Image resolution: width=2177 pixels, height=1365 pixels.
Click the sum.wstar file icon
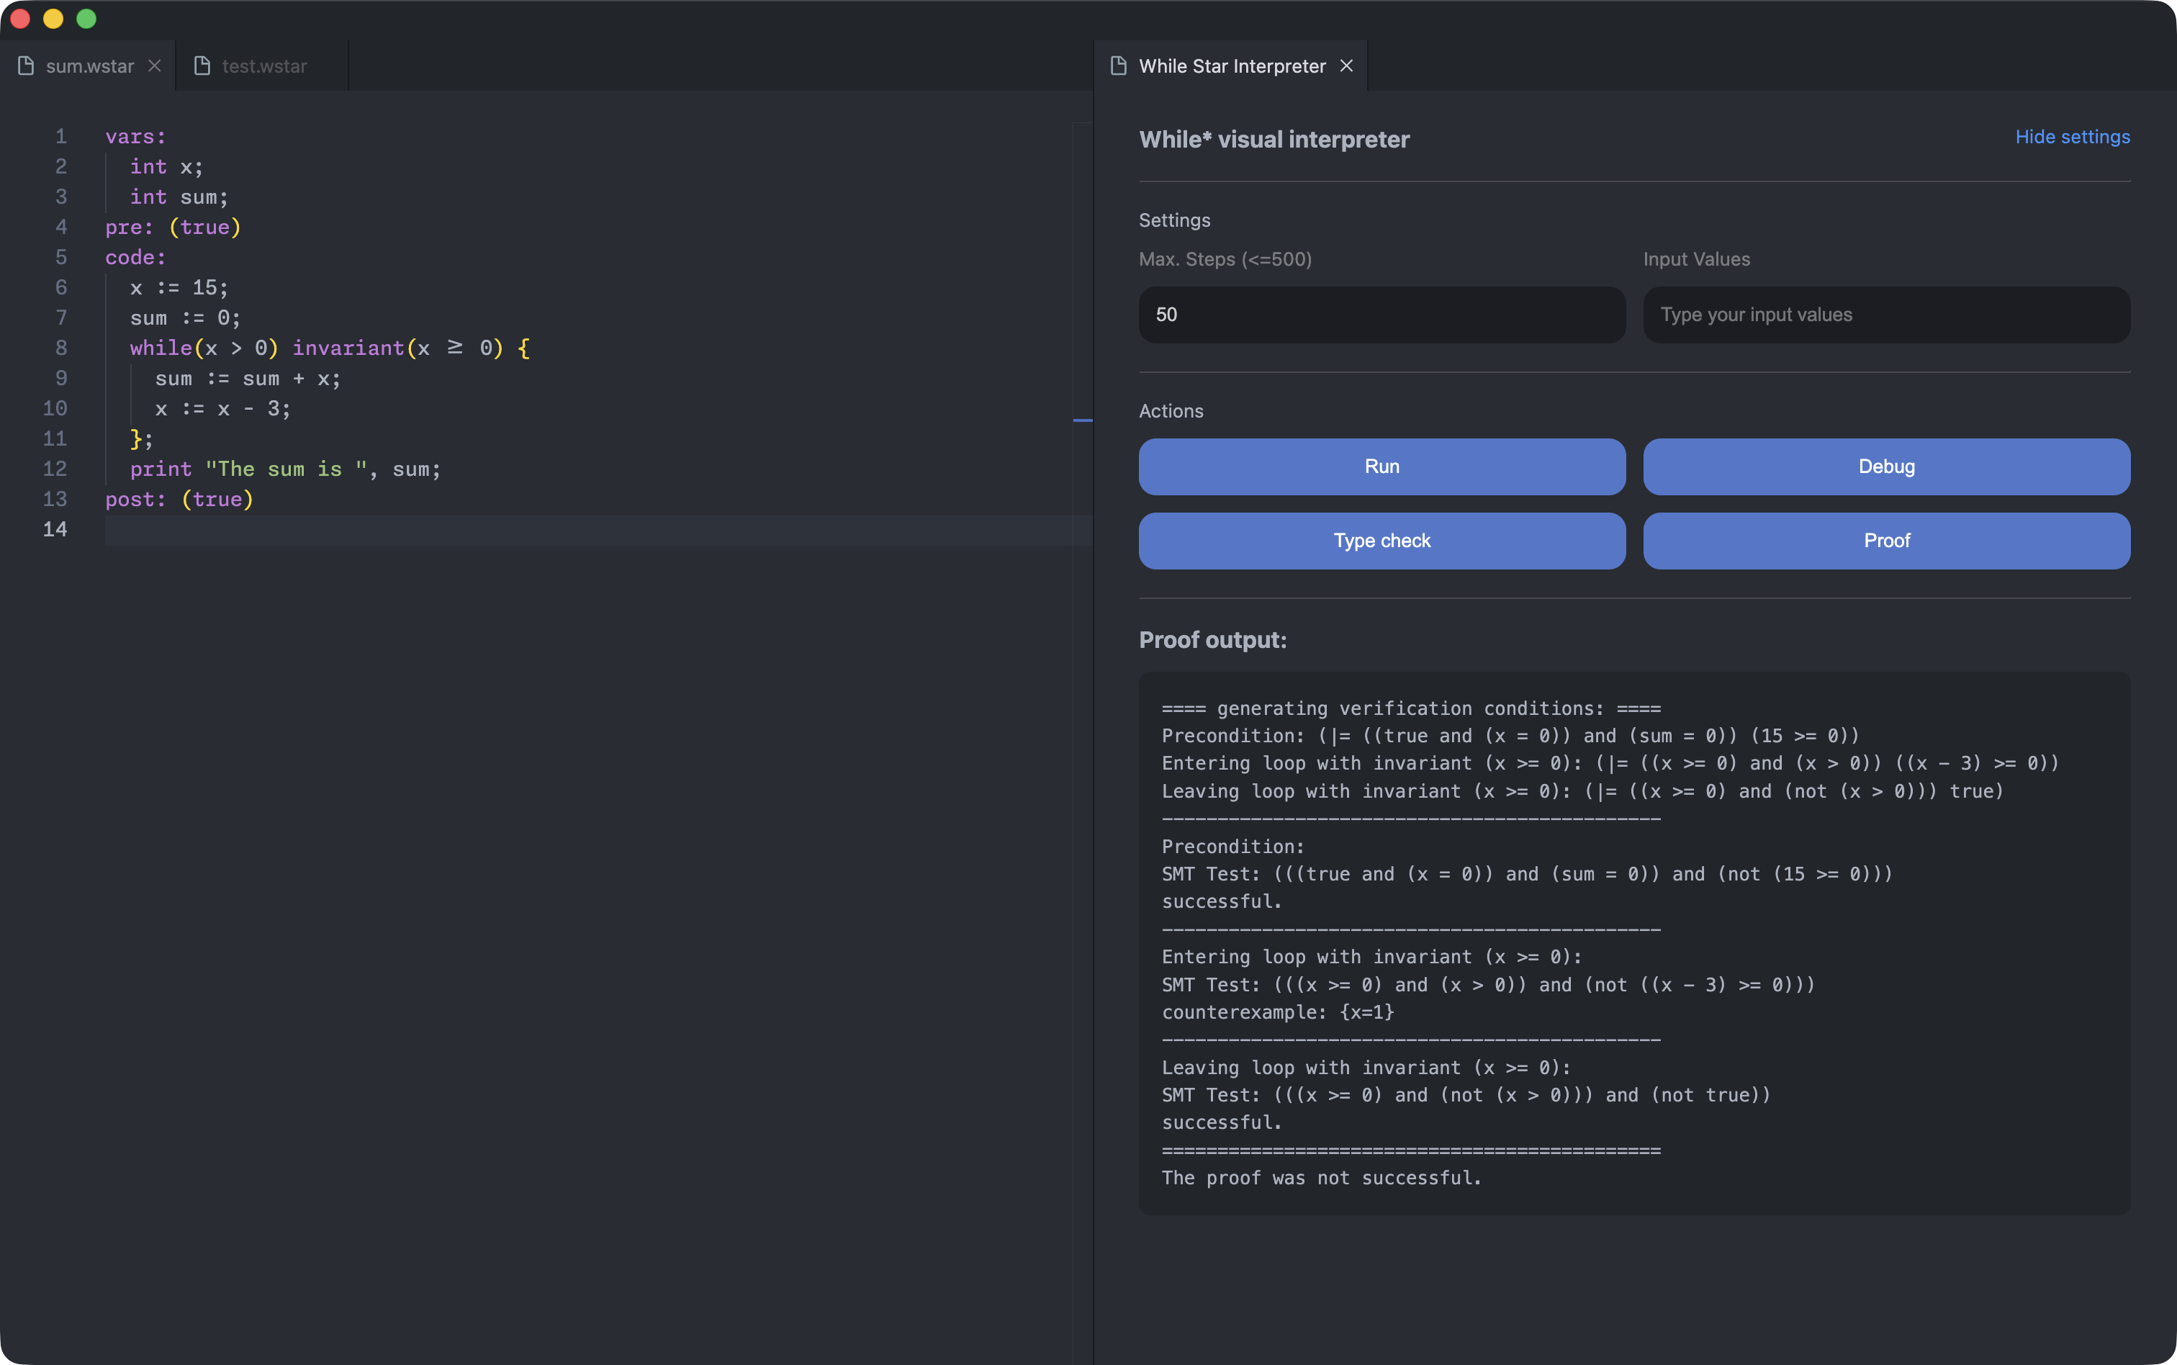(26, 66)
